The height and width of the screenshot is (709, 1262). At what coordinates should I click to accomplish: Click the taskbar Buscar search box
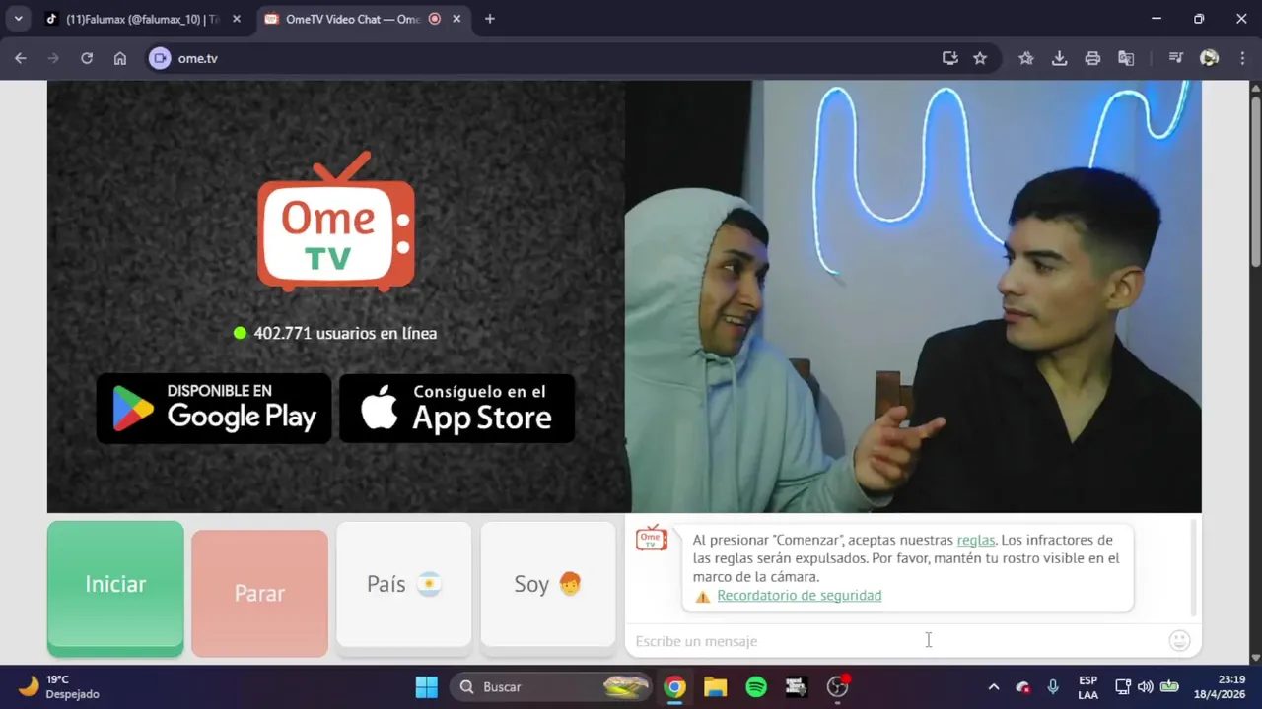pyautogui.click(x=550, y=687)
